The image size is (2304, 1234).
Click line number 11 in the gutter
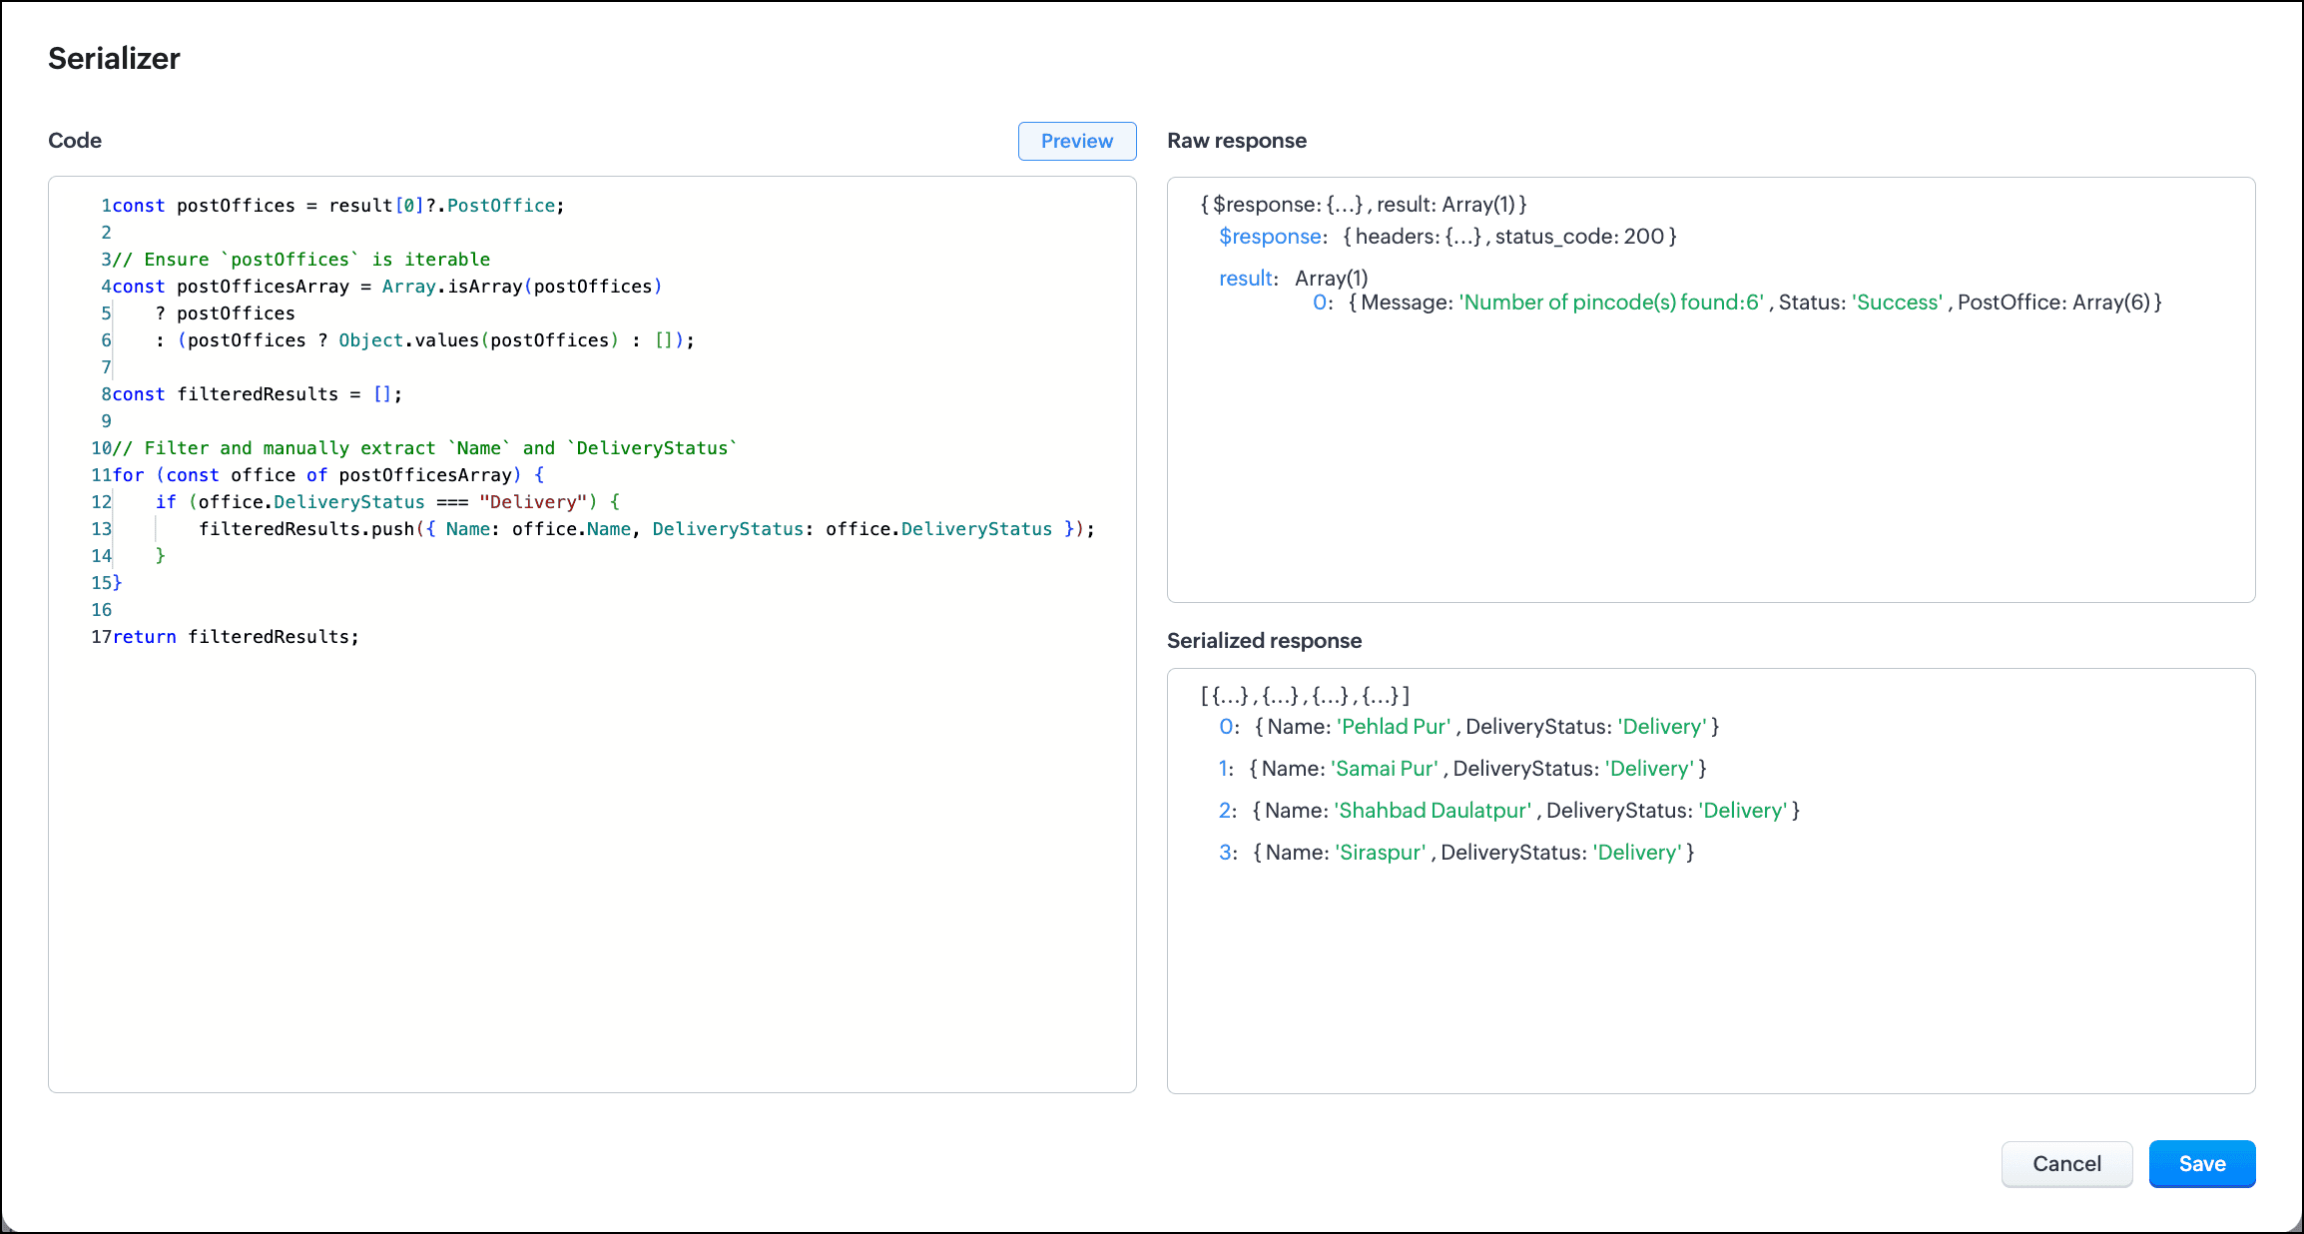point(101,475)
